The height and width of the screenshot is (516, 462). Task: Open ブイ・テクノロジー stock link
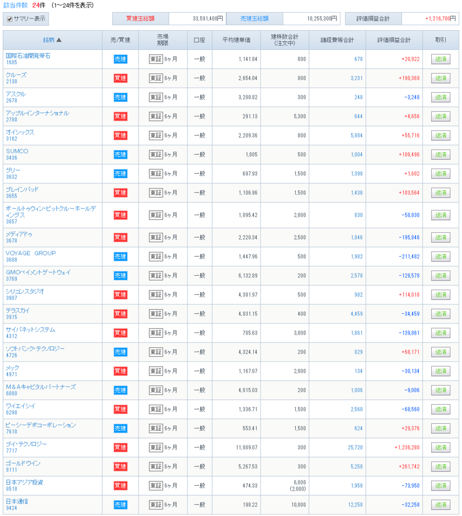pos(26,444)
